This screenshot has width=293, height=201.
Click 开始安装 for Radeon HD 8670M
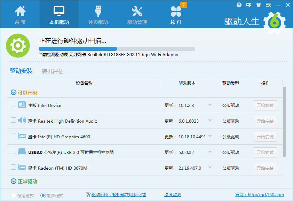[265, 168]
